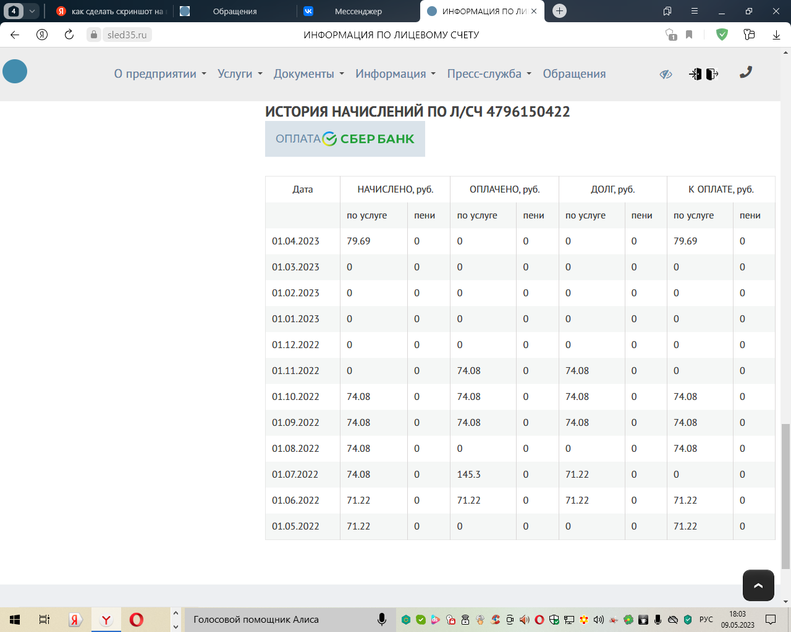Viewport: 791px width, 632px height.
Task: Click the Alice voice assistant microphone
Action: (382, 619)
